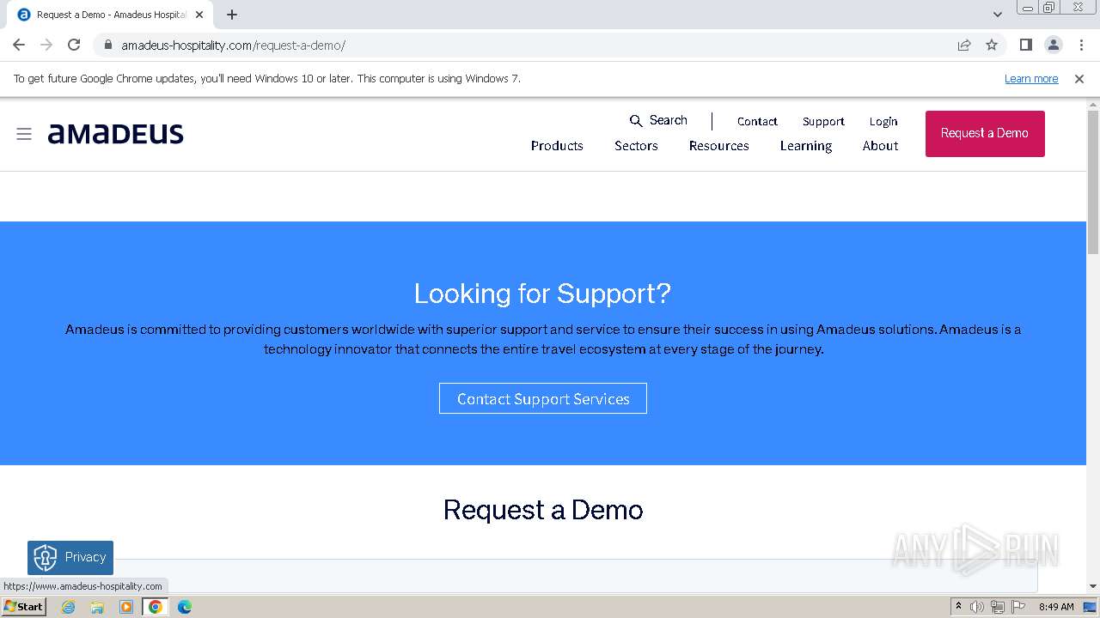Click the Amadeus logo

click(115, 133)
